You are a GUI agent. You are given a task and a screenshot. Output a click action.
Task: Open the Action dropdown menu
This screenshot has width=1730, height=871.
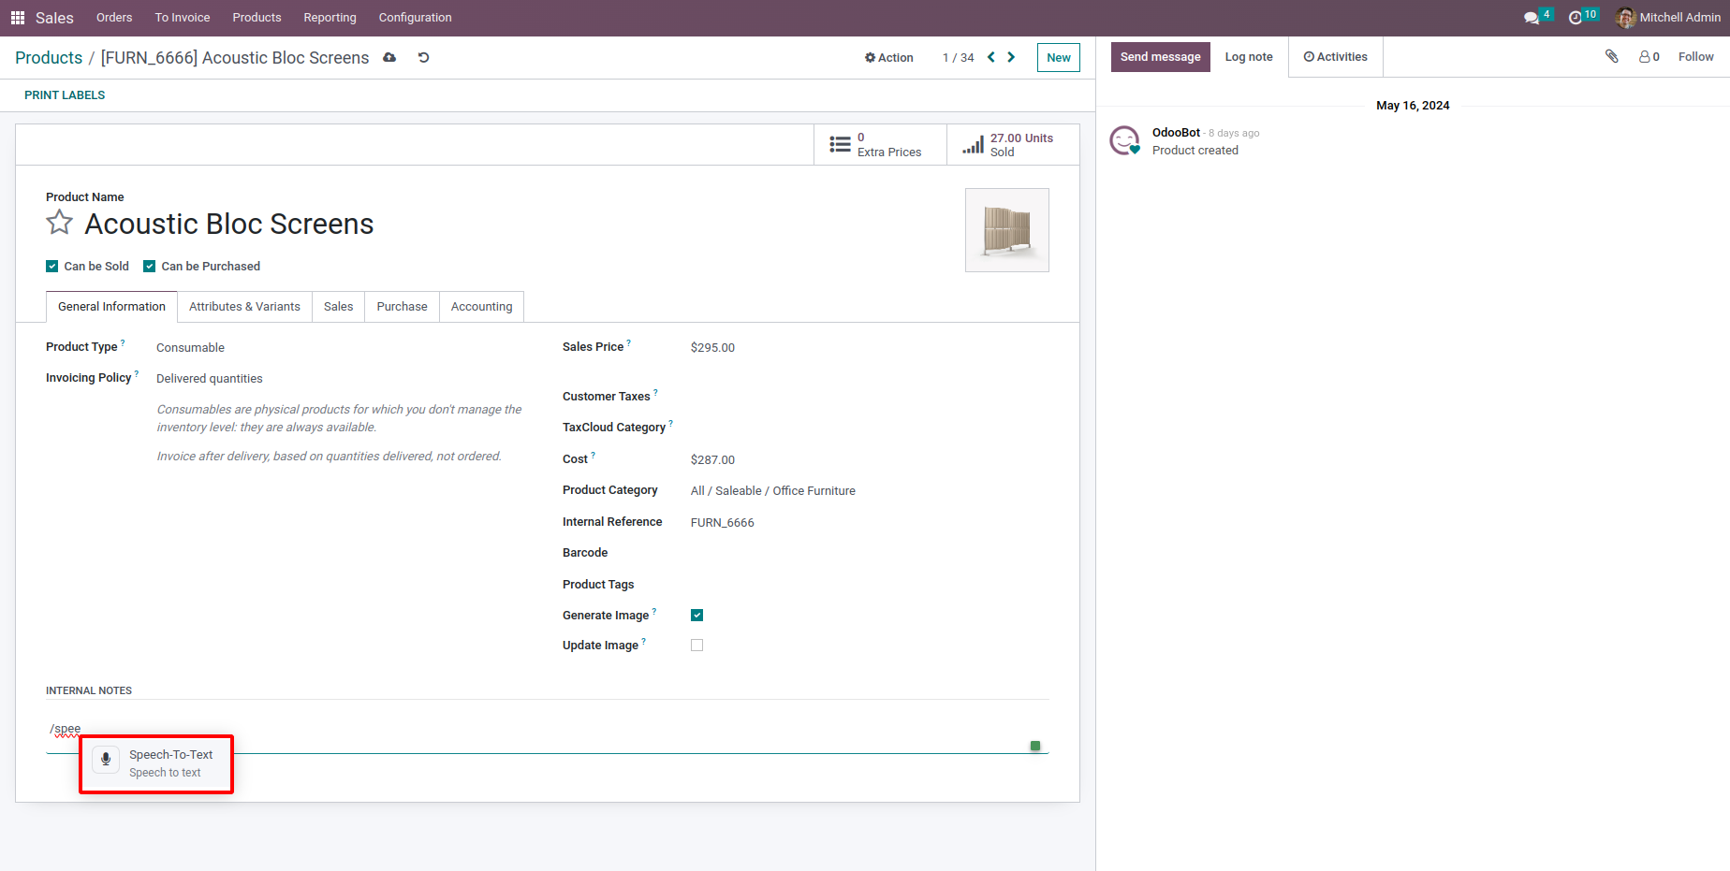click(x=888, y=58)
